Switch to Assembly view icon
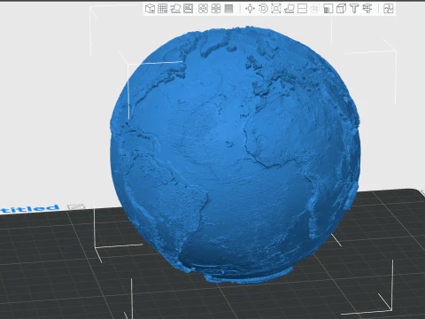This screenshot has height=319, width=425. click(x=389, y=9)
